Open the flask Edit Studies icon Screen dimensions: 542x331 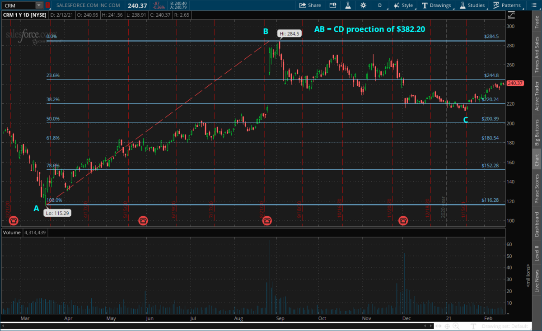click(348, 5)
